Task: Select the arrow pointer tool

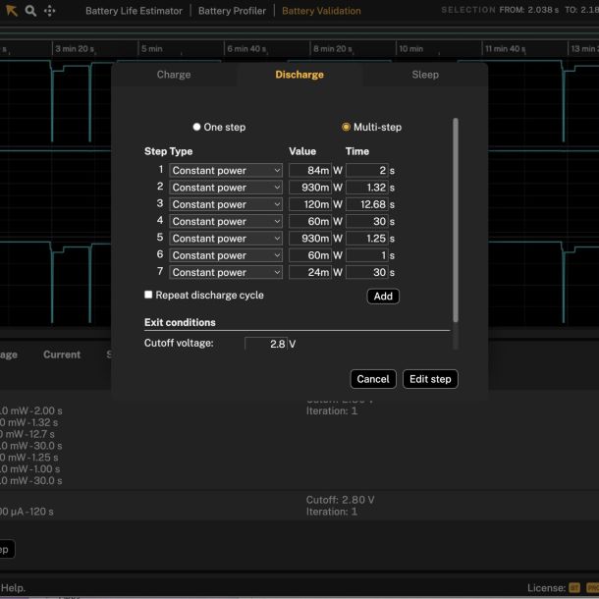Action: point(12,11)
